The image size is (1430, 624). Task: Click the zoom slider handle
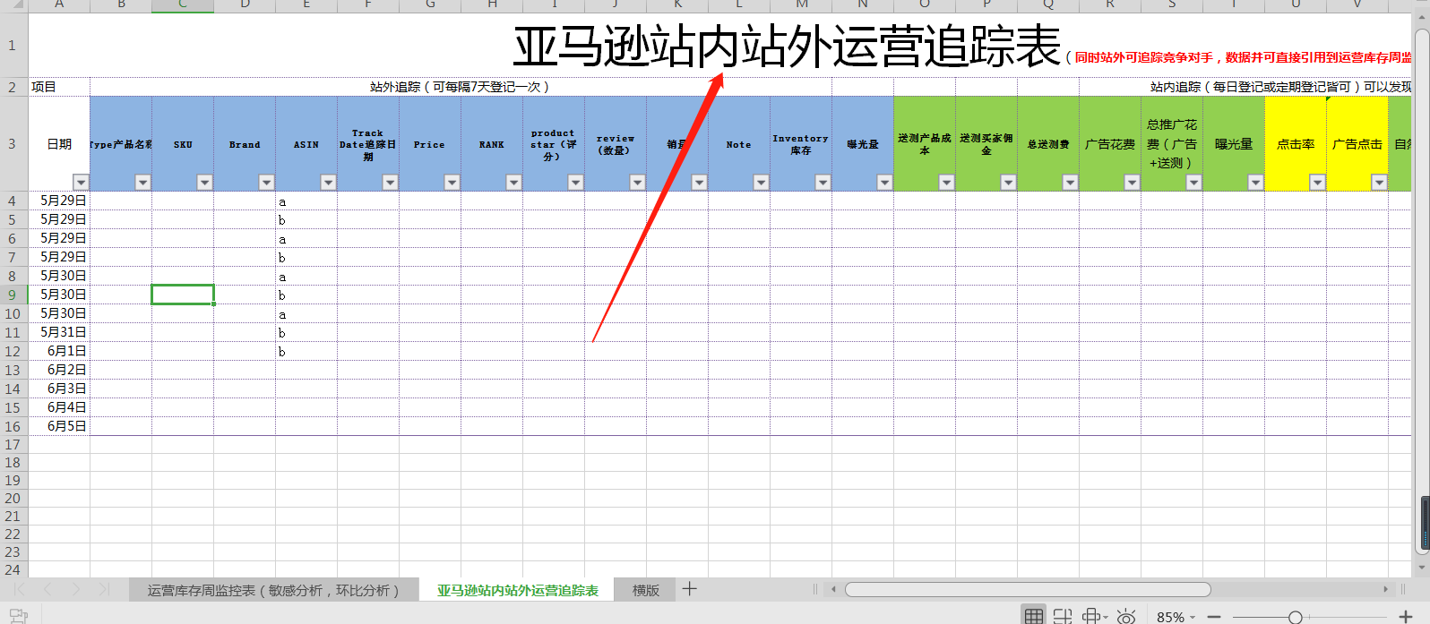tap(1295, 617)
